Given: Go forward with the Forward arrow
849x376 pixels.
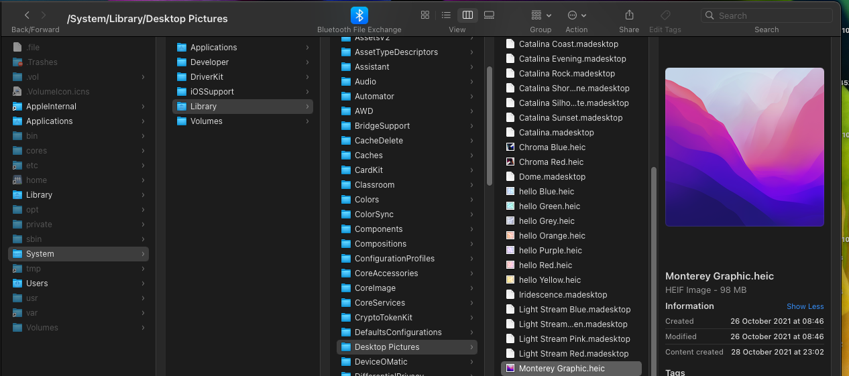Looking at the screenshot, I should tap(44, 15).
